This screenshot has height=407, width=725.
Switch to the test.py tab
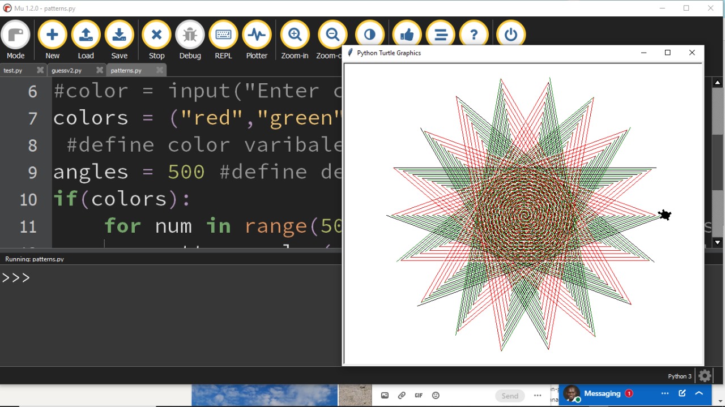point(13,71)
